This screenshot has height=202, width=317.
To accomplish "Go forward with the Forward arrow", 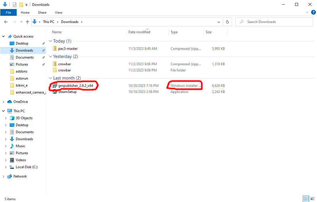I will pos(14,22).
